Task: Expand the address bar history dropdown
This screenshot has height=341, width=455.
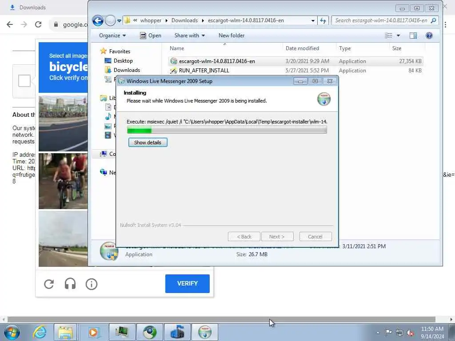Action: pos(312,20)
